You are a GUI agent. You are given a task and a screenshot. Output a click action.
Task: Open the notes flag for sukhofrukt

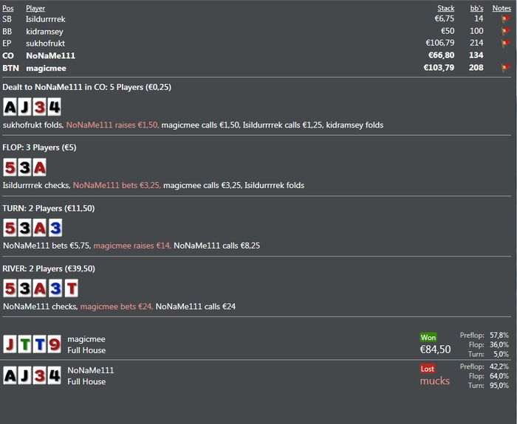pos(506,44)
